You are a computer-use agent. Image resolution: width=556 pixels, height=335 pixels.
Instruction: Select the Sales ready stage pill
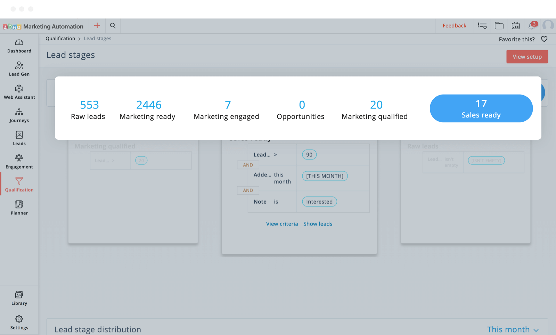(481, 108)
